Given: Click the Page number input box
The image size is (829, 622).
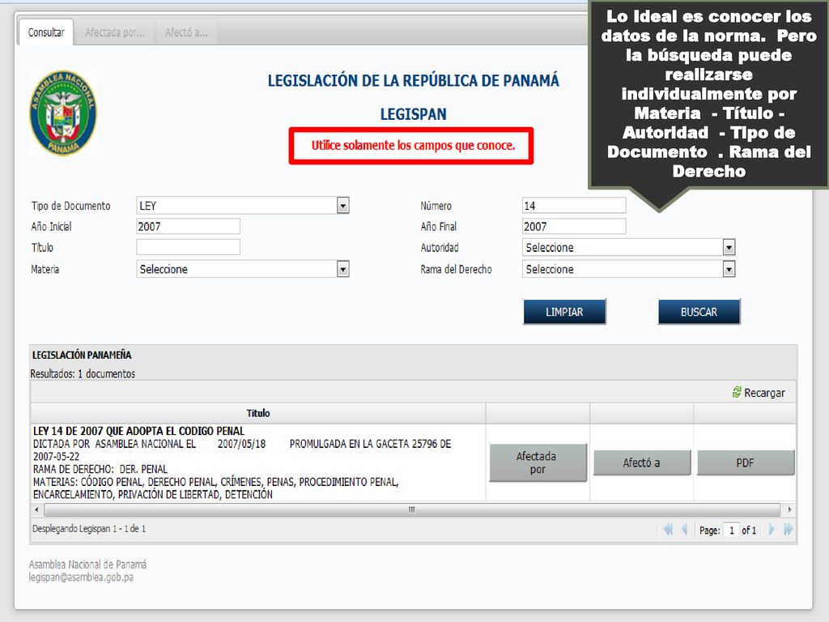Looking at the screenshot, I should [x=731, y=530].
